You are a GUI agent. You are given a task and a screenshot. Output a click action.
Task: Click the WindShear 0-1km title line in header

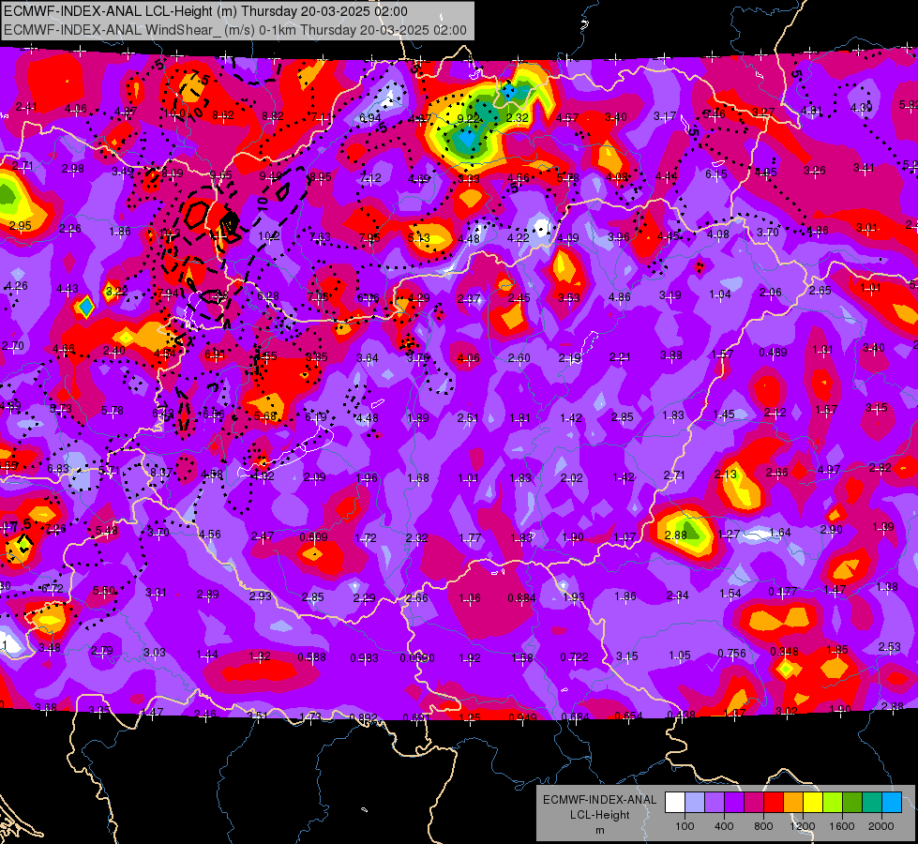(235, 30)
